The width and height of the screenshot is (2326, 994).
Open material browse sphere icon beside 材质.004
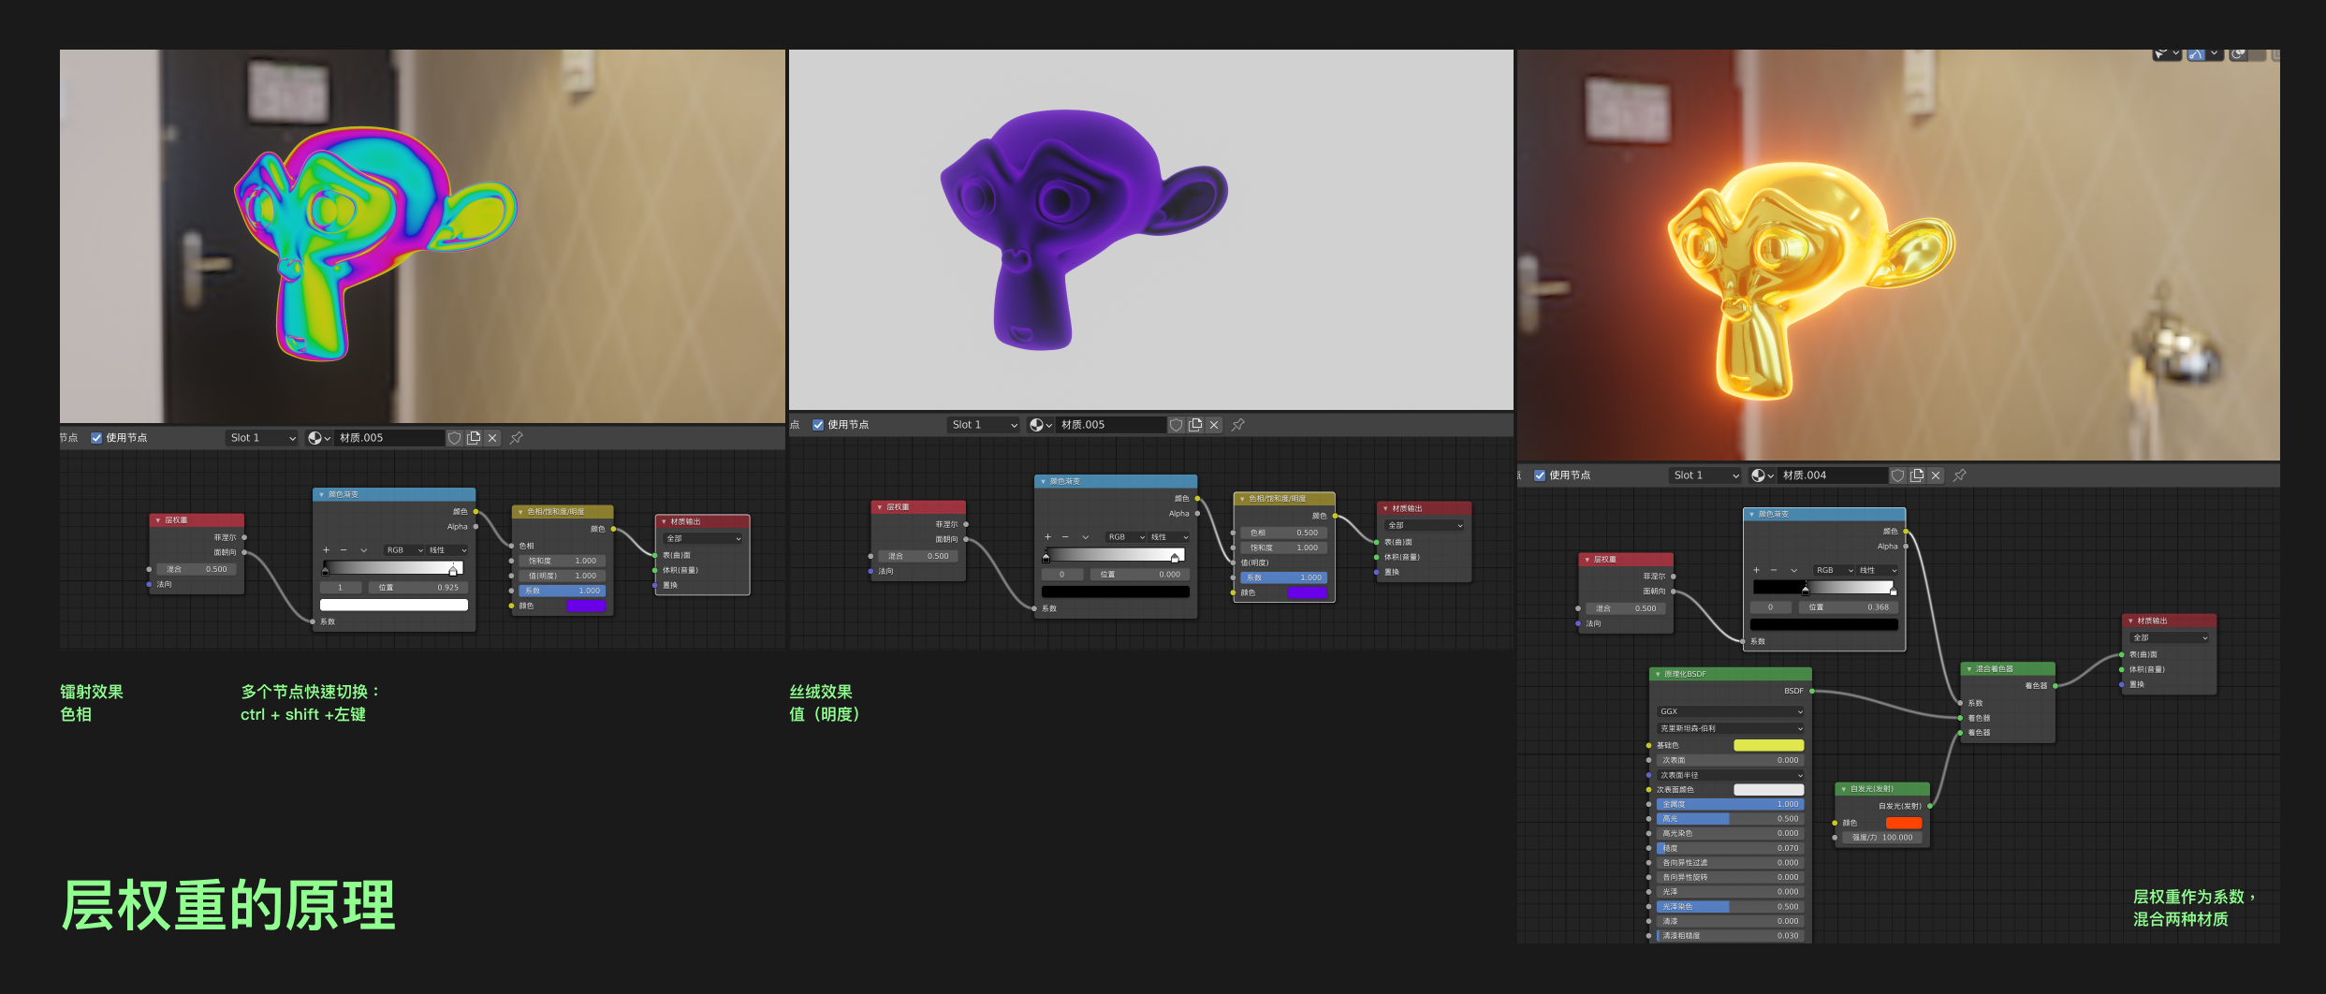[1763, 475]
